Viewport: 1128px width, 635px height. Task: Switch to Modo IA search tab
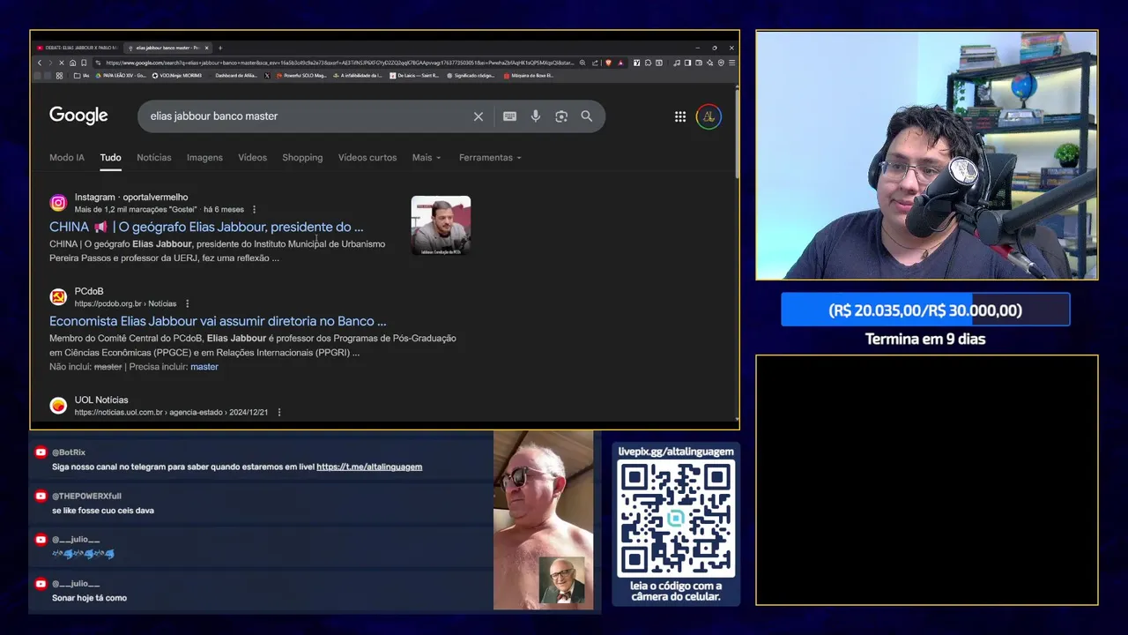67,158
